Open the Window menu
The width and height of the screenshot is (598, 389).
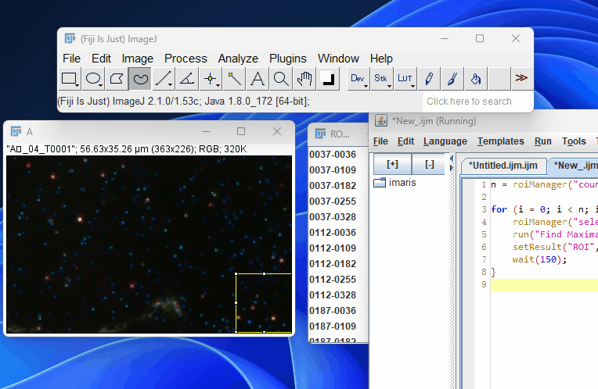338,59
